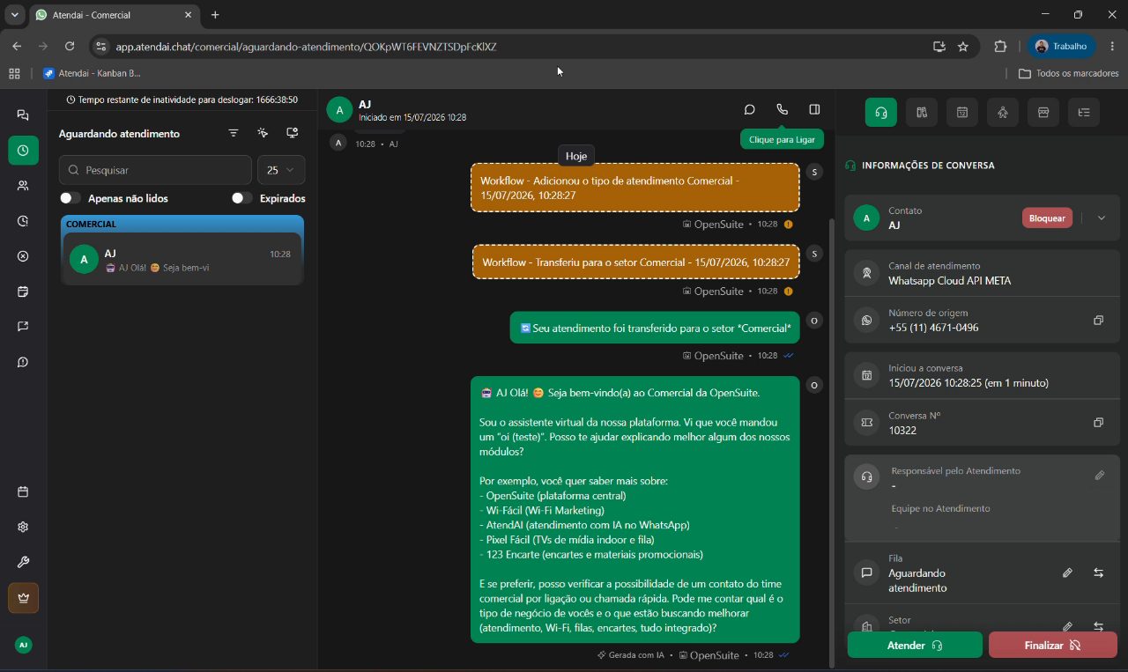Edit the Fila with pencil icon

(1067, 572)
